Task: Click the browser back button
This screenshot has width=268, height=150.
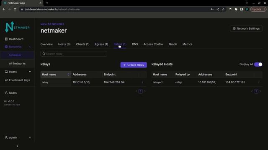Action: tap(4, 9)
